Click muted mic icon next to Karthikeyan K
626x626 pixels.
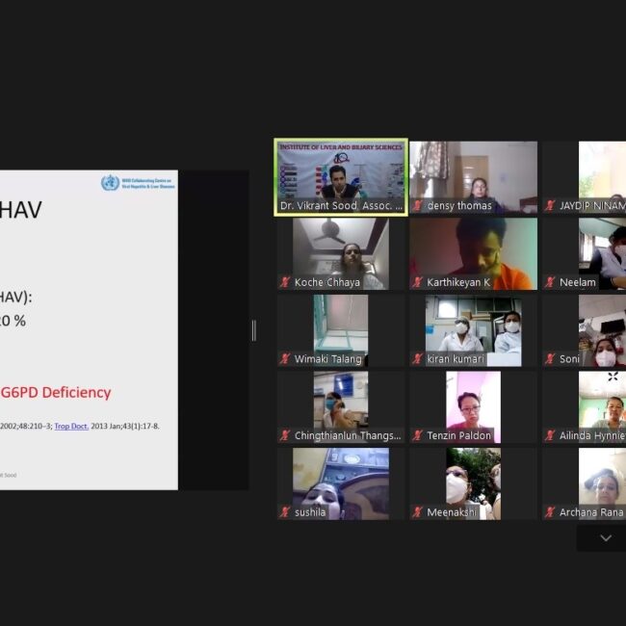pos(418,282)
